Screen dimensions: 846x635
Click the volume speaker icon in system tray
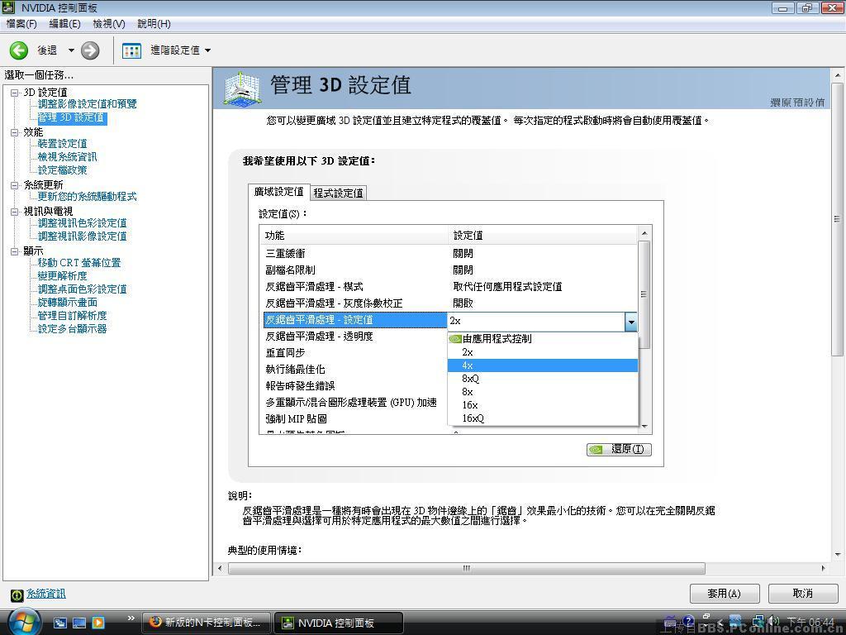(771, 621)
